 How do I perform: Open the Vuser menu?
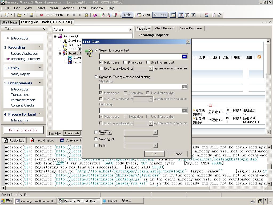[x=54, y=8]
